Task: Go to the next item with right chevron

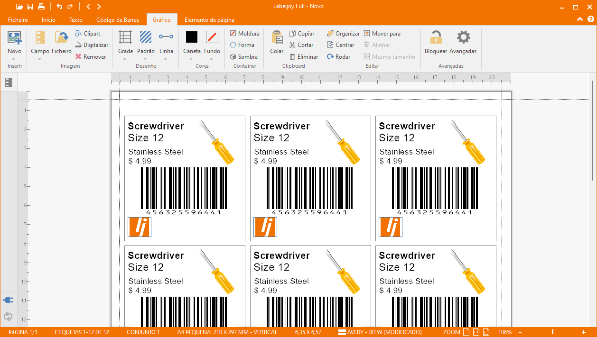Action: [99, 7]
